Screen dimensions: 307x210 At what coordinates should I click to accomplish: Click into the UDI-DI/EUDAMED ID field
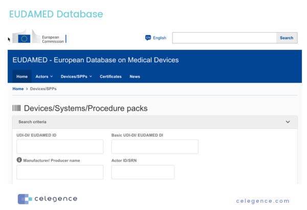point(60,146)
